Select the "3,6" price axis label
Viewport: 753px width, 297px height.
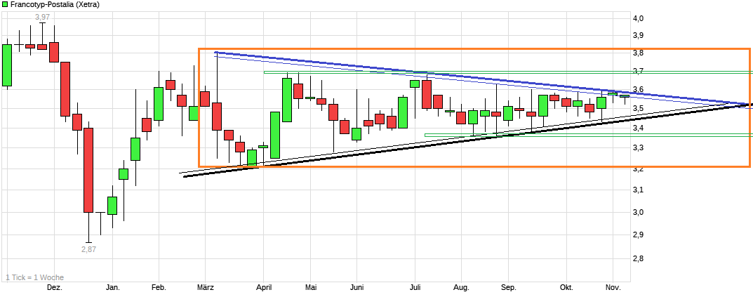coord(638,89)
